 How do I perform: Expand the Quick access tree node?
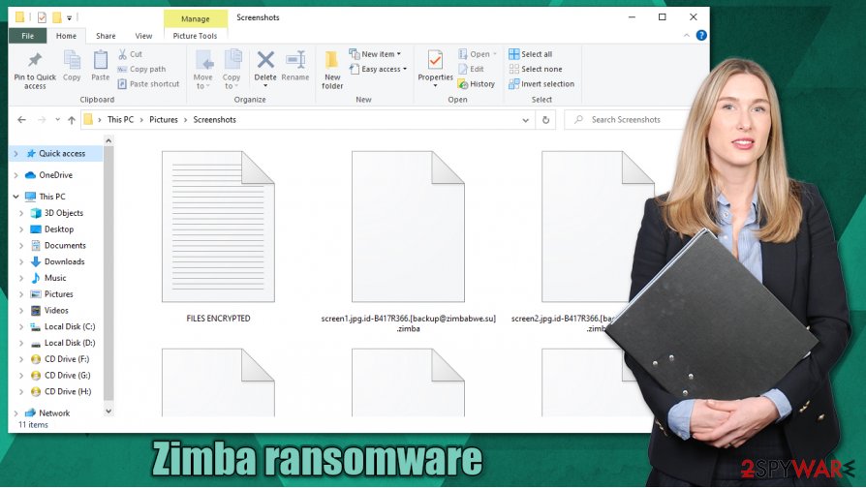15,153
